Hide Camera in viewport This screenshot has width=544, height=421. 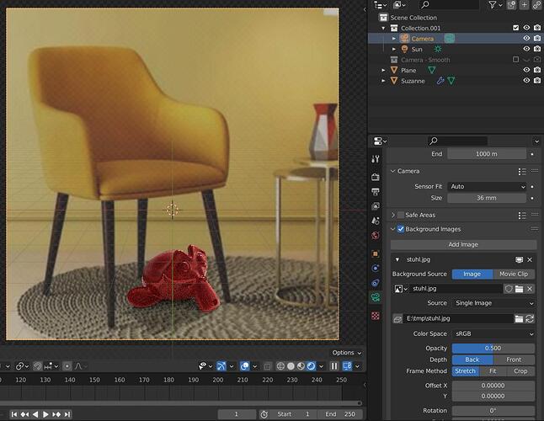(x=526, y=38)
